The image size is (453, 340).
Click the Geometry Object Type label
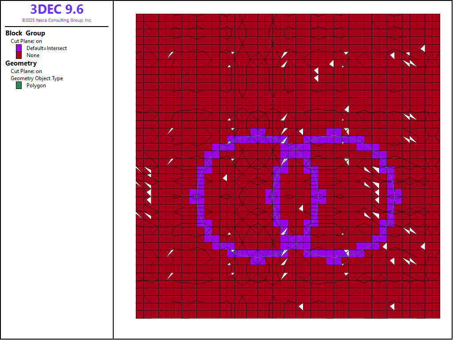point(37,78)
